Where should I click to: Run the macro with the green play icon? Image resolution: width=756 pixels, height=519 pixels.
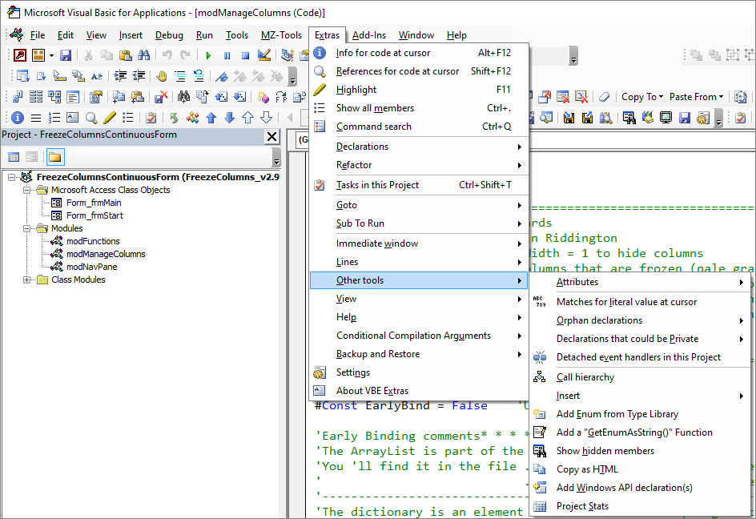[x=208, y=55]
